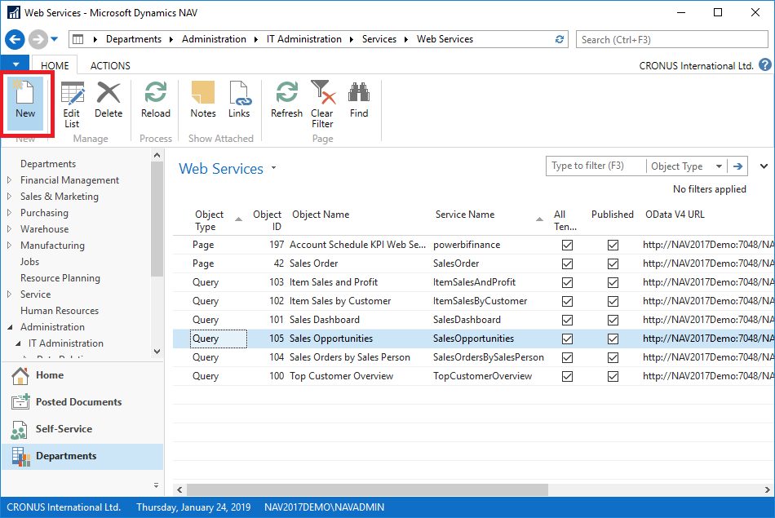Click the address bar page icon

click(78, 39)
